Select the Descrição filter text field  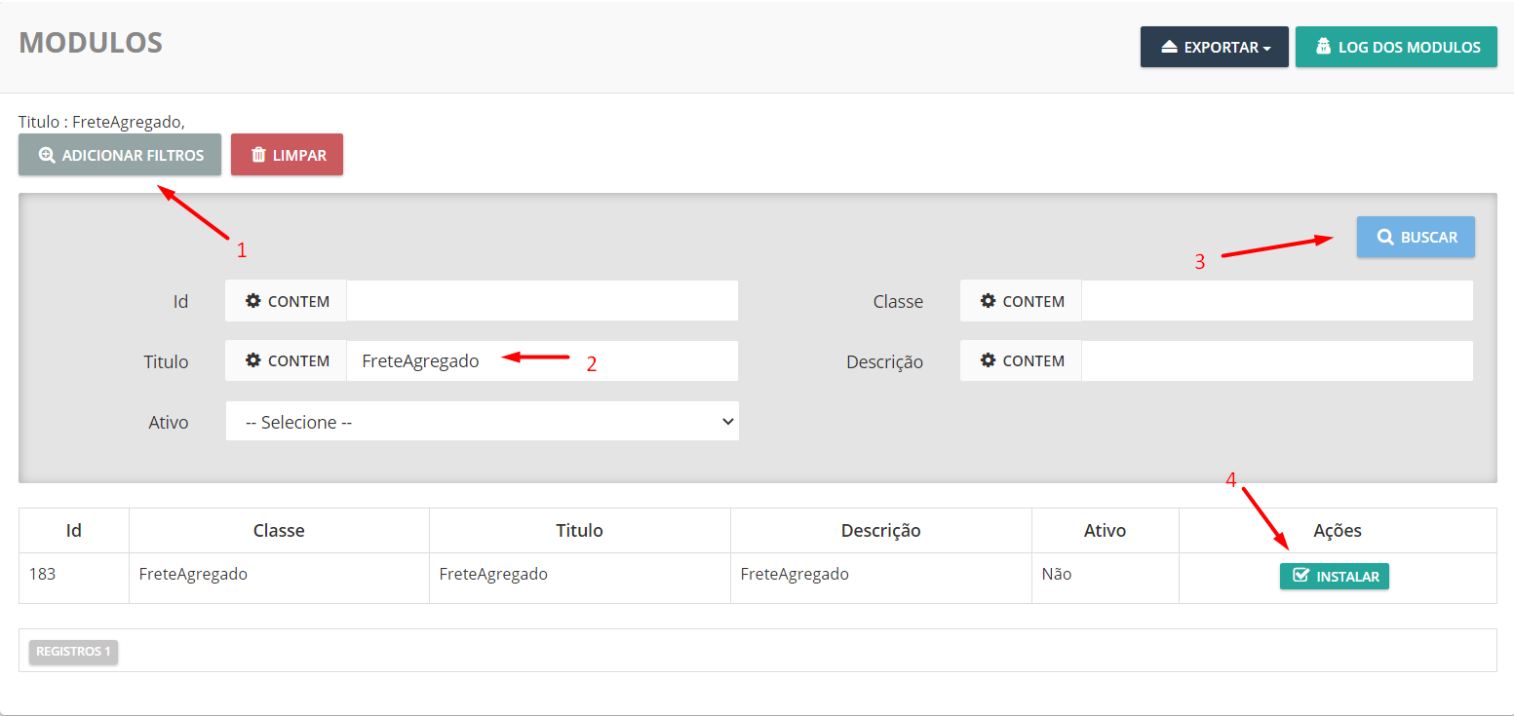pyautogui.click(x=1276, y=360)
